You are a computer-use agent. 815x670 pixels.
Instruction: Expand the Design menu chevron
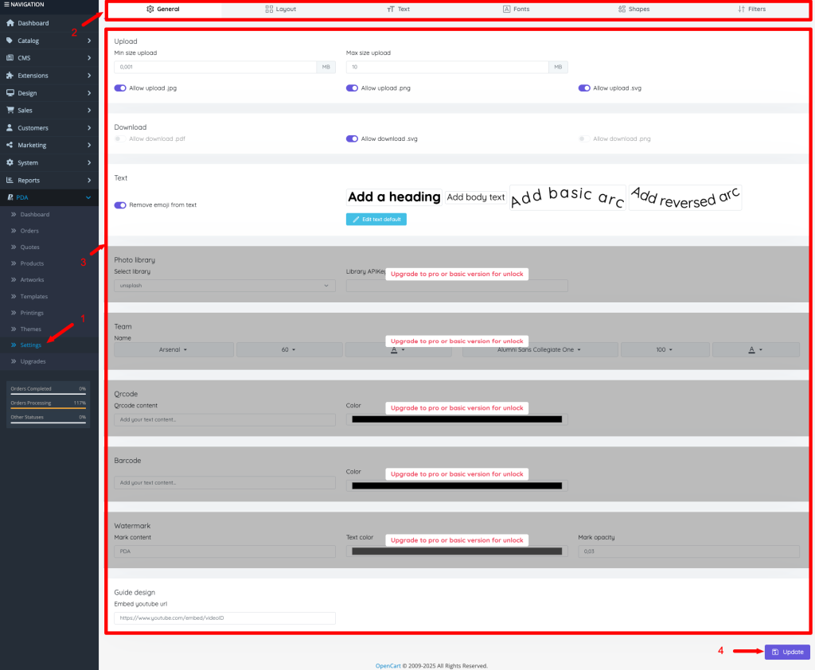89,93
